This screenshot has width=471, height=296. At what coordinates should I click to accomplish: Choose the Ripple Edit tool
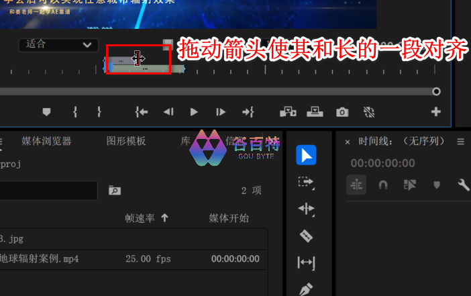[x=306, y=209]
